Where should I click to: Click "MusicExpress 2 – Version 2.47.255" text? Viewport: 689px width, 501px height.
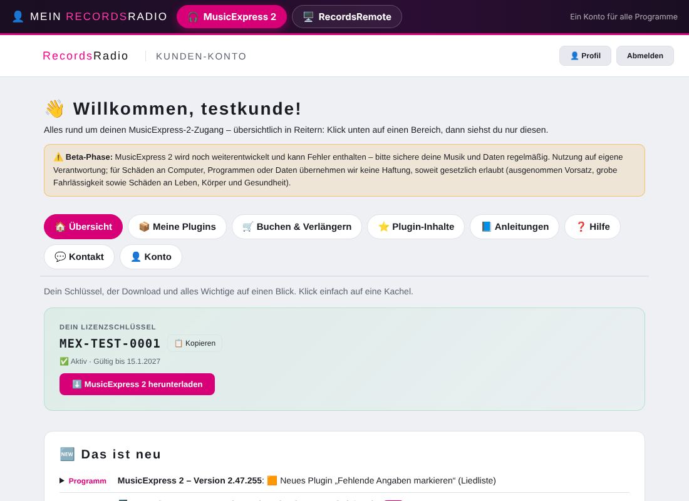(x=190, y=480)
